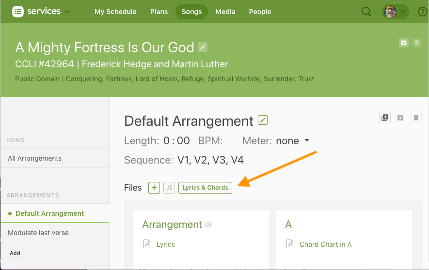Image resolution: width=429 pixels, height=270 pixels.
Task: Open the search magnifier in top bar
Action: pyautogui.click(x=366, y=12)
